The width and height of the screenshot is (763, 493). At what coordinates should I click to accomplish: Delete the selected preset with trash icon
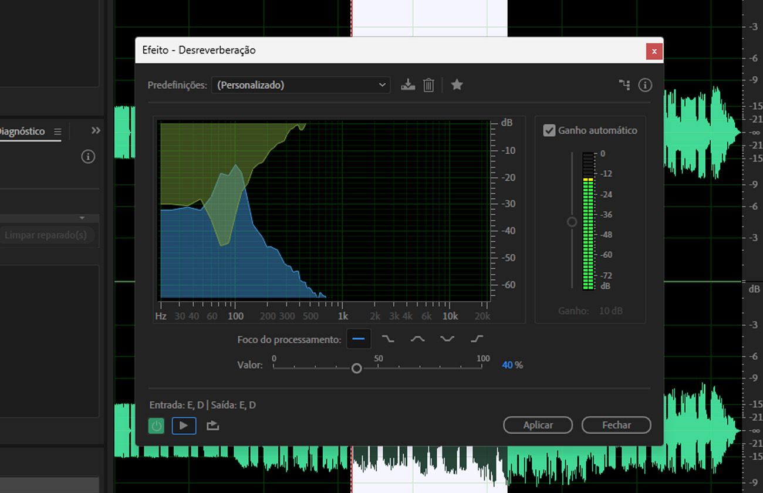click(428, 85)
